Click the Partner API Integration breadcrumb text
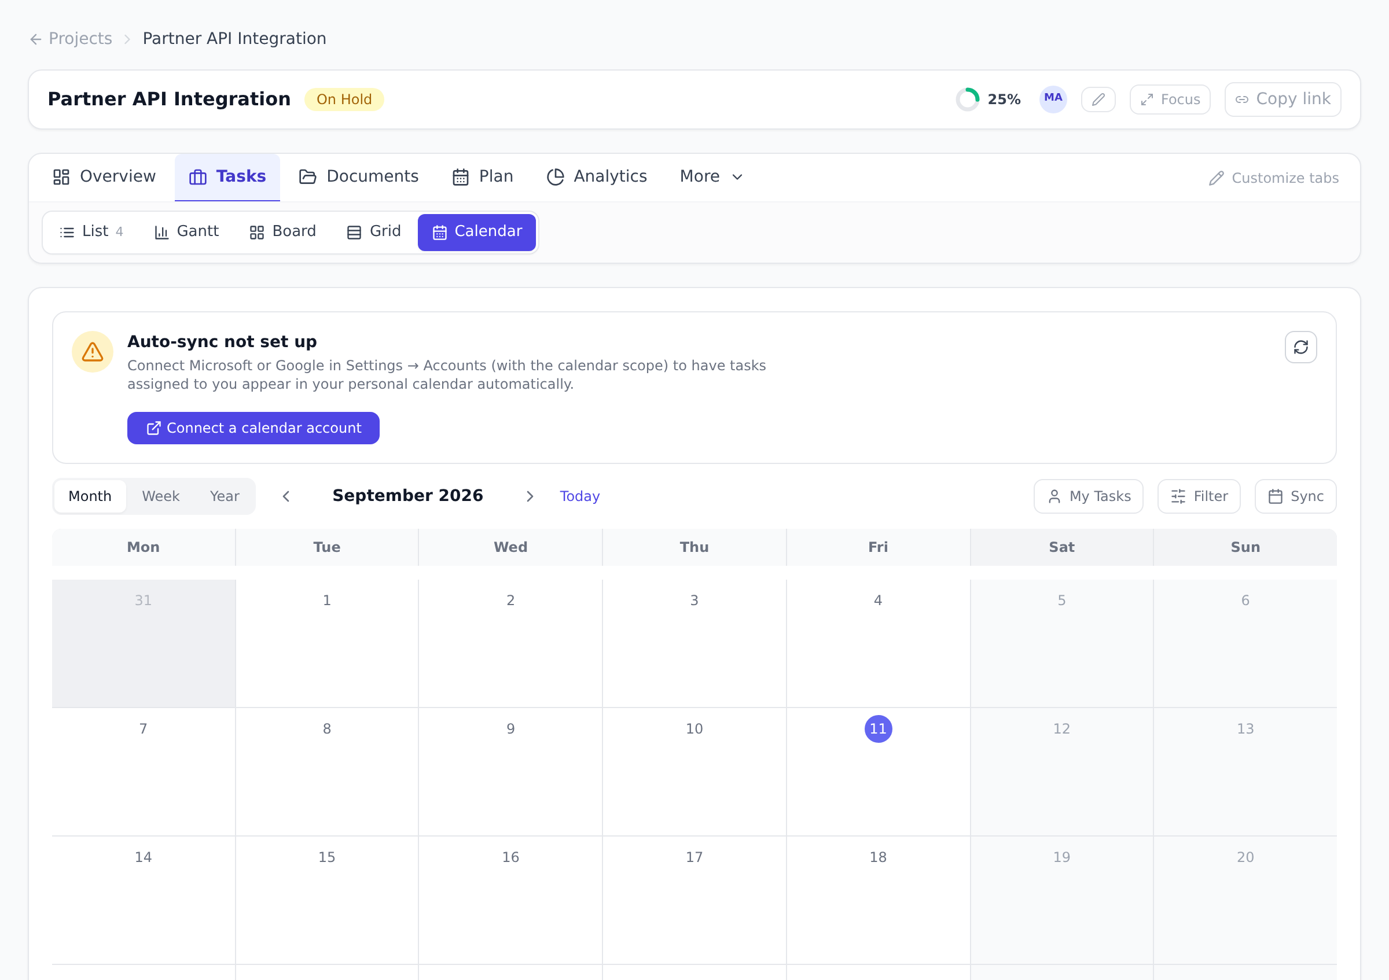Viewport: 1389px width, 980px height. pos(234,39)
